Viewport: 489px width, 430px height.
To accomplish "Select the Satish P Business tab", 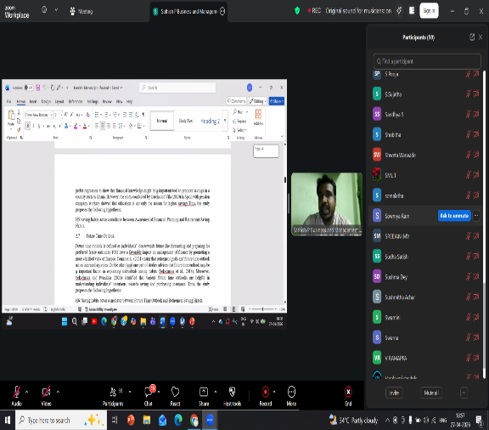I will click(188, 12).
